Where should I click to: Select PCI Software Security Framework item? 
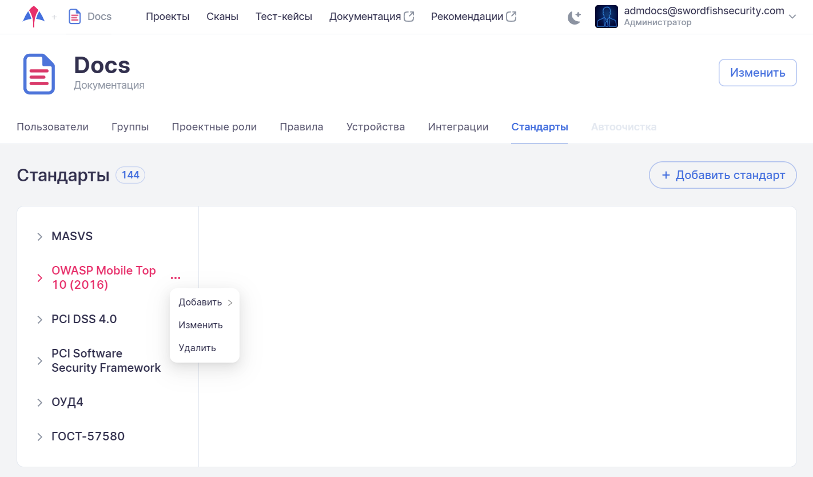tap(106, 361)
